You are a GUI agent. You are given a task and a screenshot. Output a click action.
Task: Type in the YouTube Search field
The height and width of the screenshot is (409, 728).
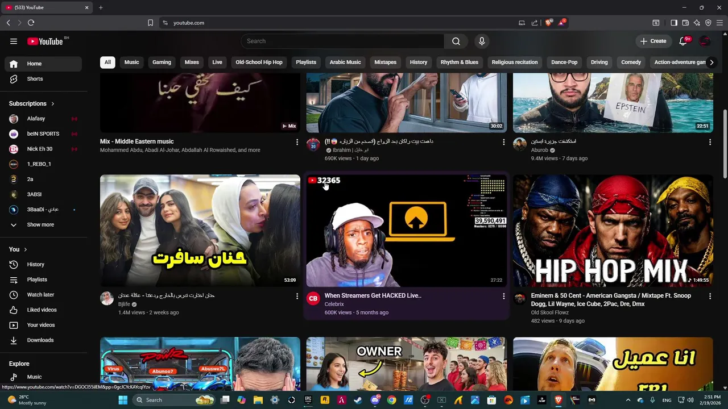coord(342,41)
